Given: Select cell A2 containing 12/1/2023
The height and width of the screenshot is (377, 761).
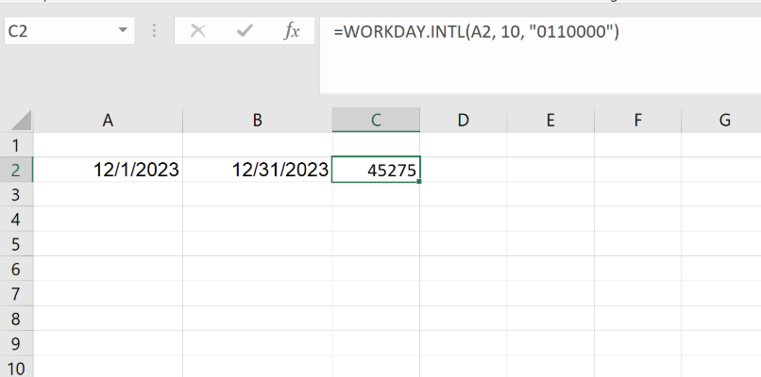Looking at the screenshot, I should [x=108, y=170].
